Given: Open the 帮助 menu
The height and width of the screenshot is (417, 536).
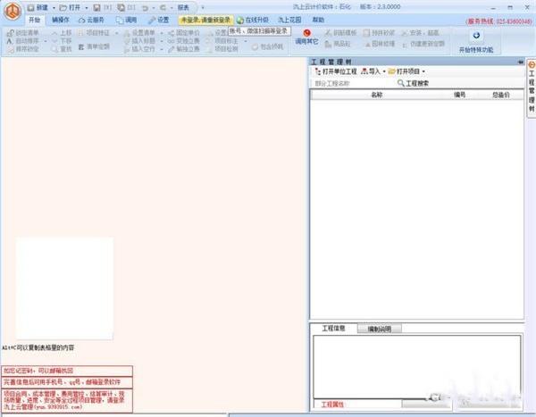Looking at the screenshot, I should click(x=318, y=20).
